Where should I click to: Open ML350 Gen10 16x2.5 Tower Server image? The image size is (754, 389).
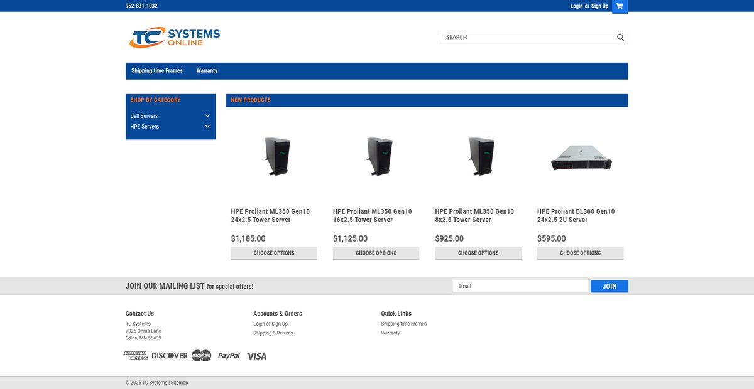pos(379,156)
